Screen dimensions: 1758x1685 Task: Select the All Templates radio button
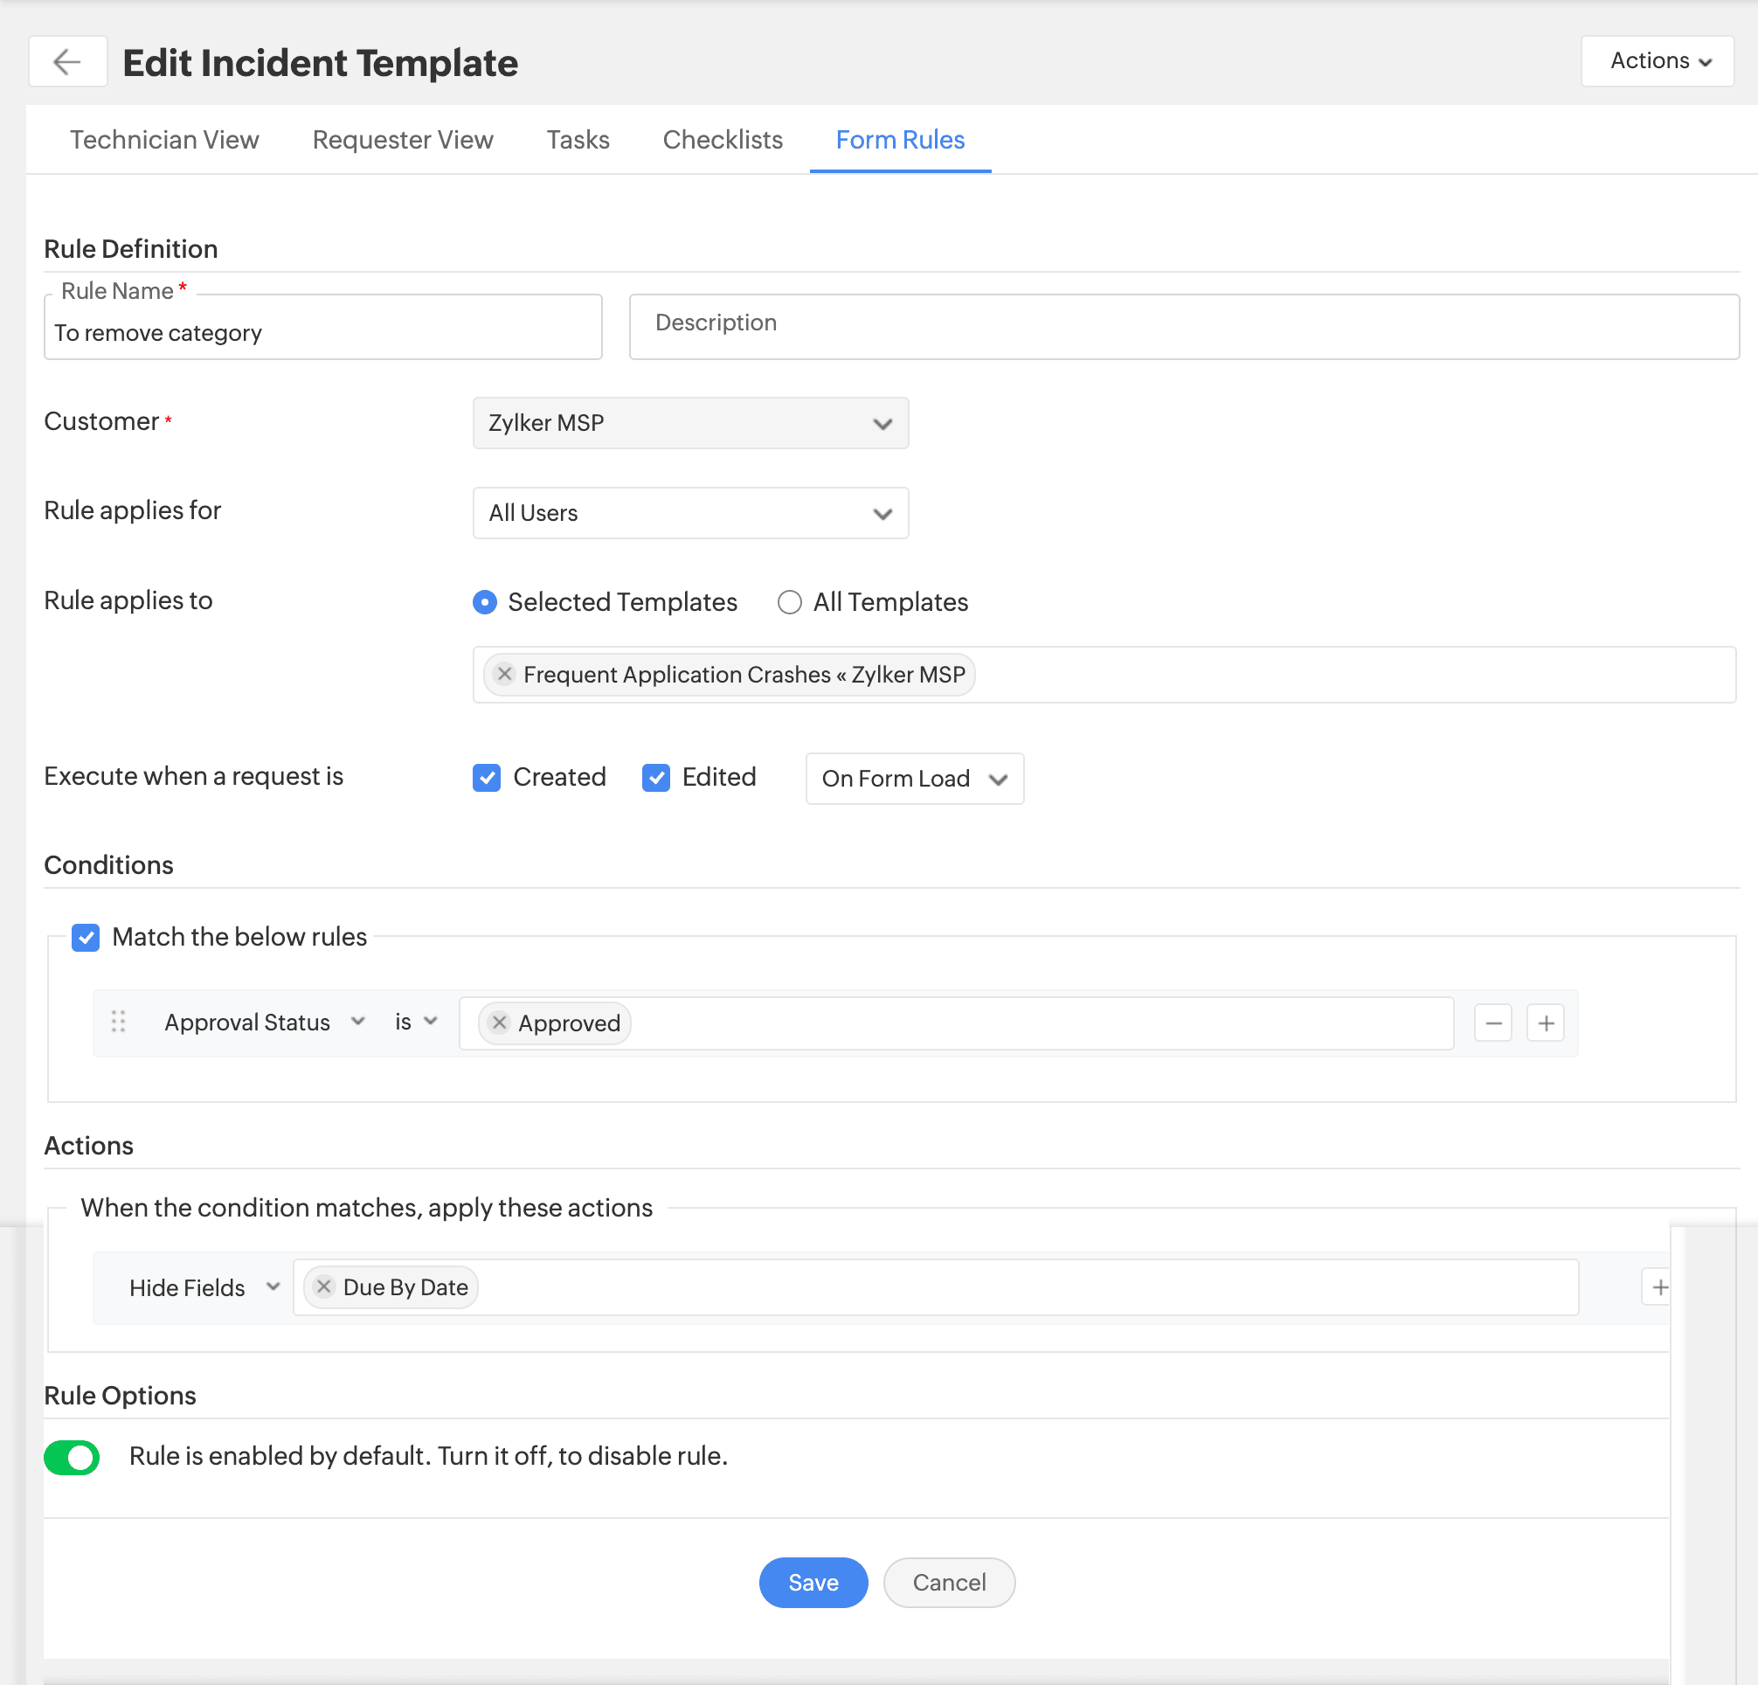click(x=788, y=601)
